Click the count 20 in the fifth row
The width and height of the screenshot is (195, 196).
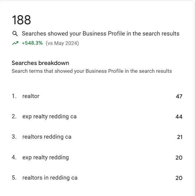[x=179, y=178]
